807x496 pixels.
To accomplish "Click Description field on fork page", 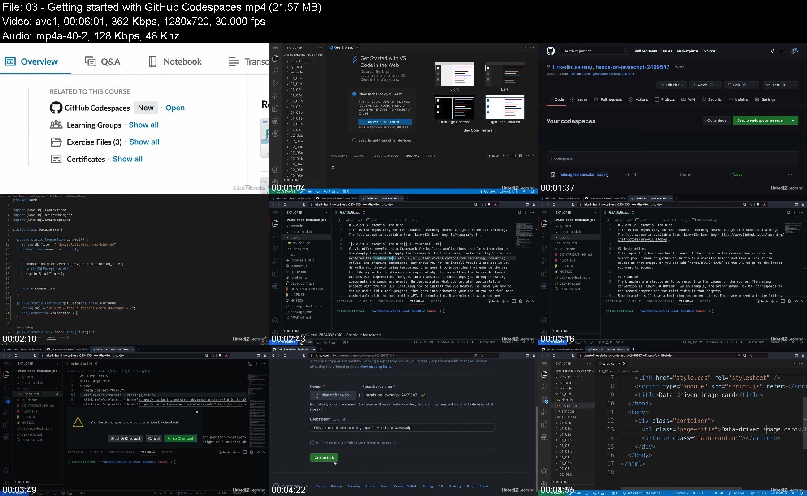I will coord(402,427).
